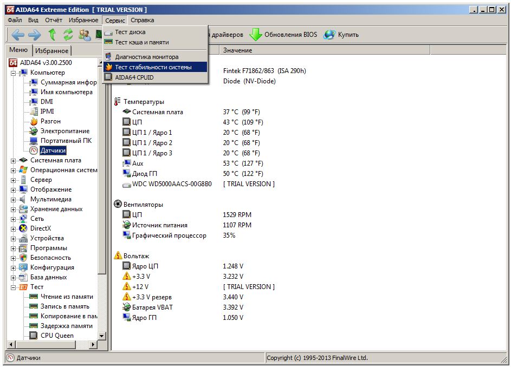The width and height of the screenshot is (511, 367).
Task: Click the Графический процессор fan row
Action: click(x=179, y=235)
